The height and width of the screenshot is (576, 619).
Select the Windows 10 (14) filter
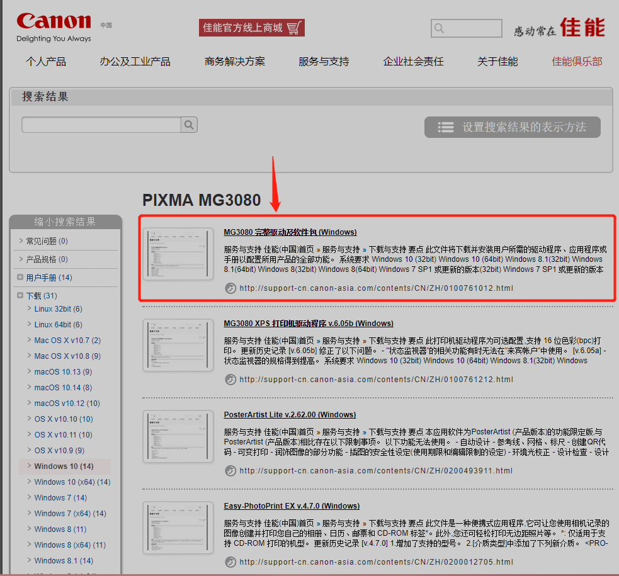click(x=64, y=466)
